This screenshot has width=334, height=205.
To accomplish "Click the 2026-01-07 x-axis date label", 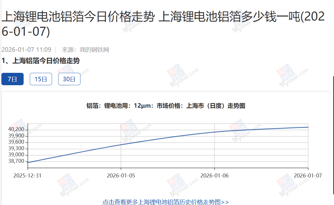I will (308, 175).
